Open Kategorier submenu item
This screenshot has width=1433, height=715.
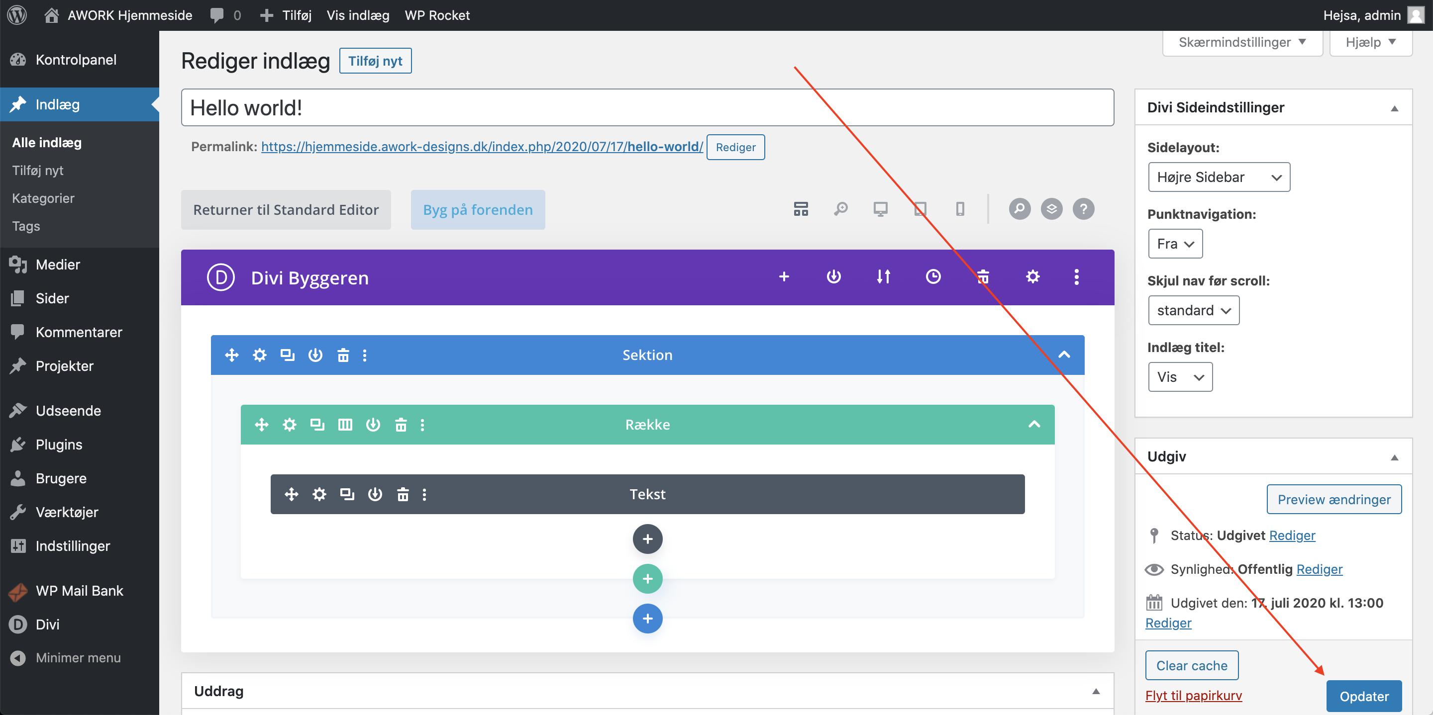pos(43,198)
